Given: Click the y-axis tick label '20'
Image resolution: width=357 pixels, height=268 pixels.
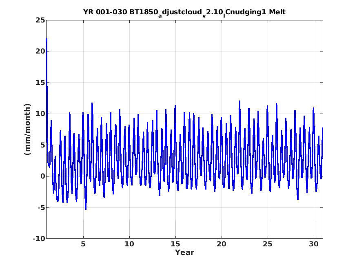Looking at the screenshot, I should (40, 51).
